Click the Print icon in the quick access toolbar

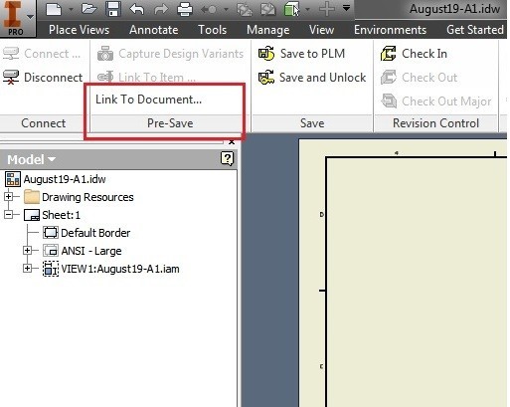[x=185, y=9]
